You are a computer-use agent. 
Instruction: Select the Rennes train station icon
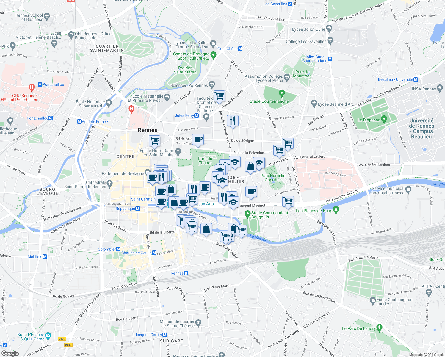pyautogui.click(x=186, y=273)
